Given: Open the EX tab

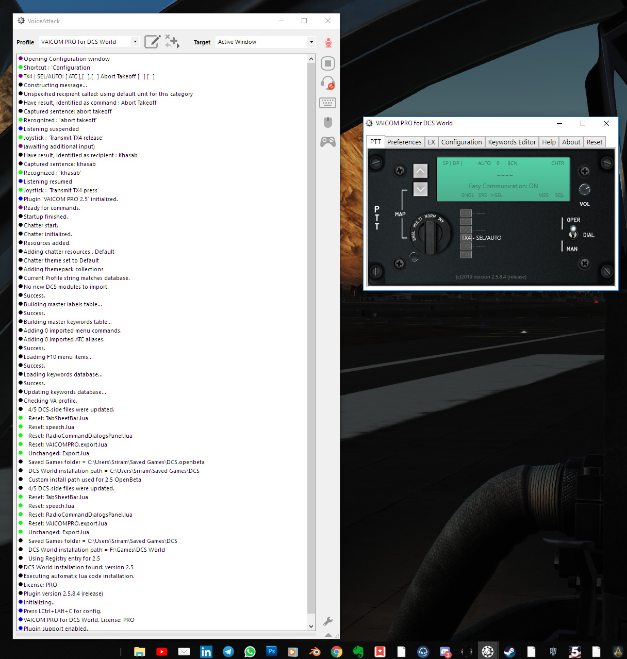Looking at the screenshot, I should click(432, 142).
